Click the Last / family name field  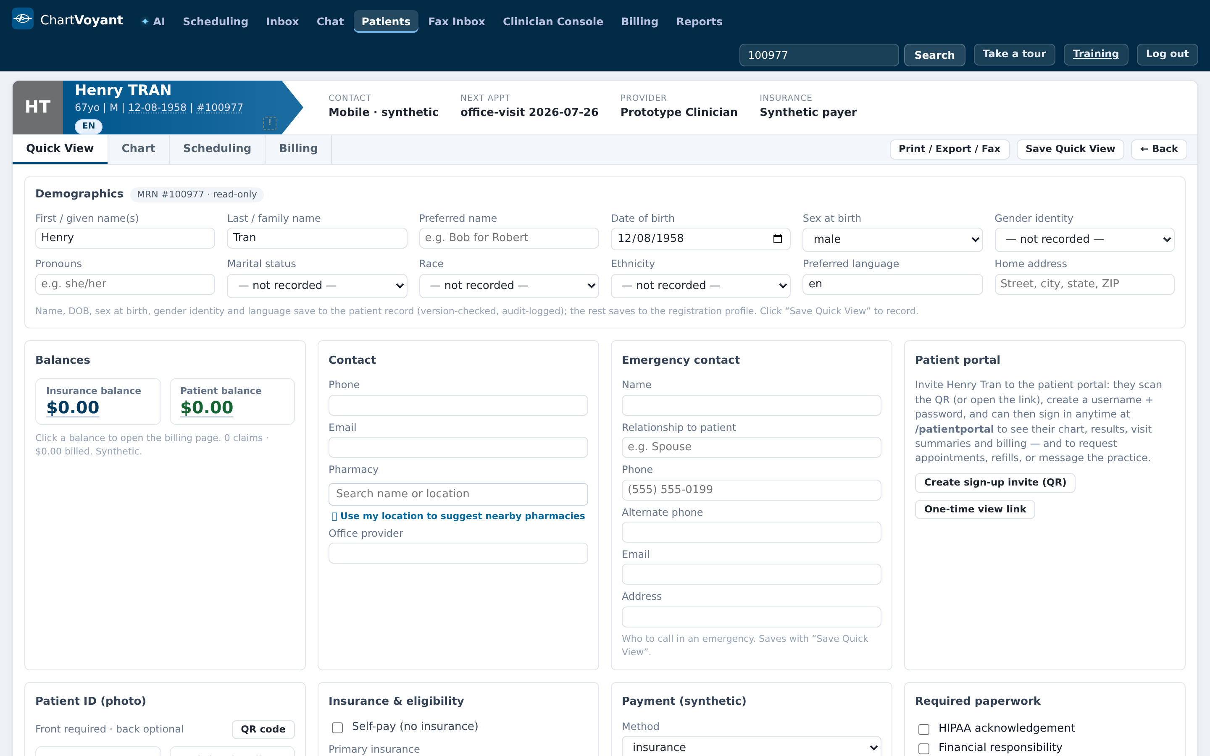[317, 238]
